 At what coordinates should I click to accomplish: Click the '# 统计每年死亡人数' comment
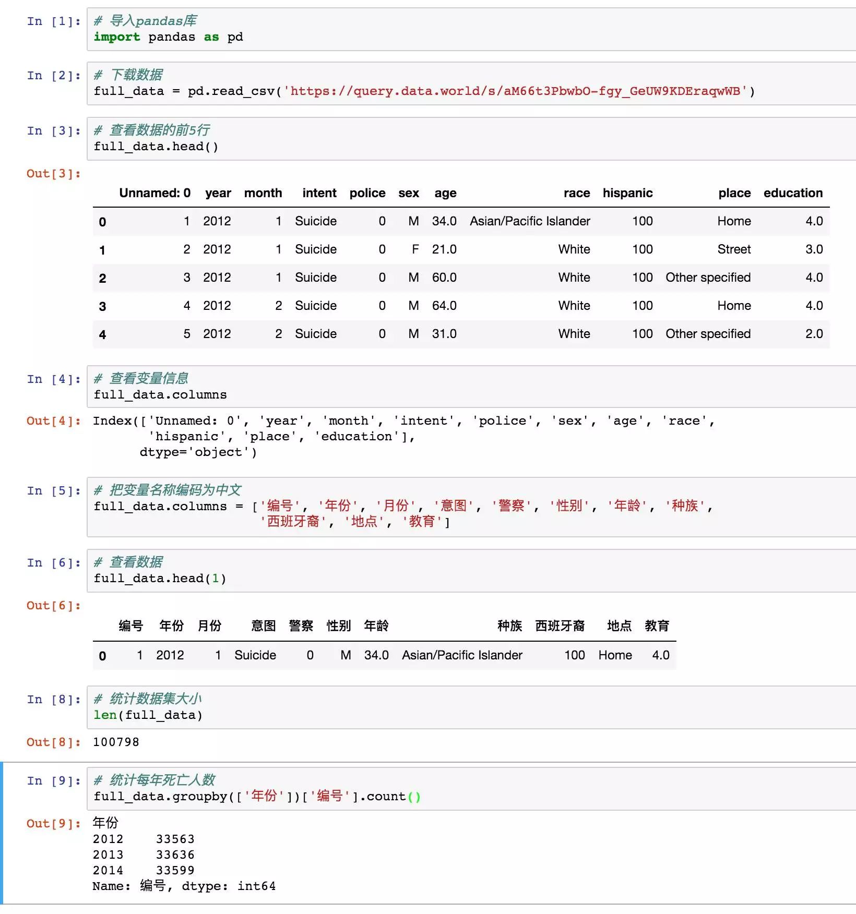click(154, 780)
